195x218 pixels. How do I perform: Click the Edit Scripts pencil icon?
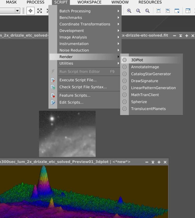tap(53, 102)
